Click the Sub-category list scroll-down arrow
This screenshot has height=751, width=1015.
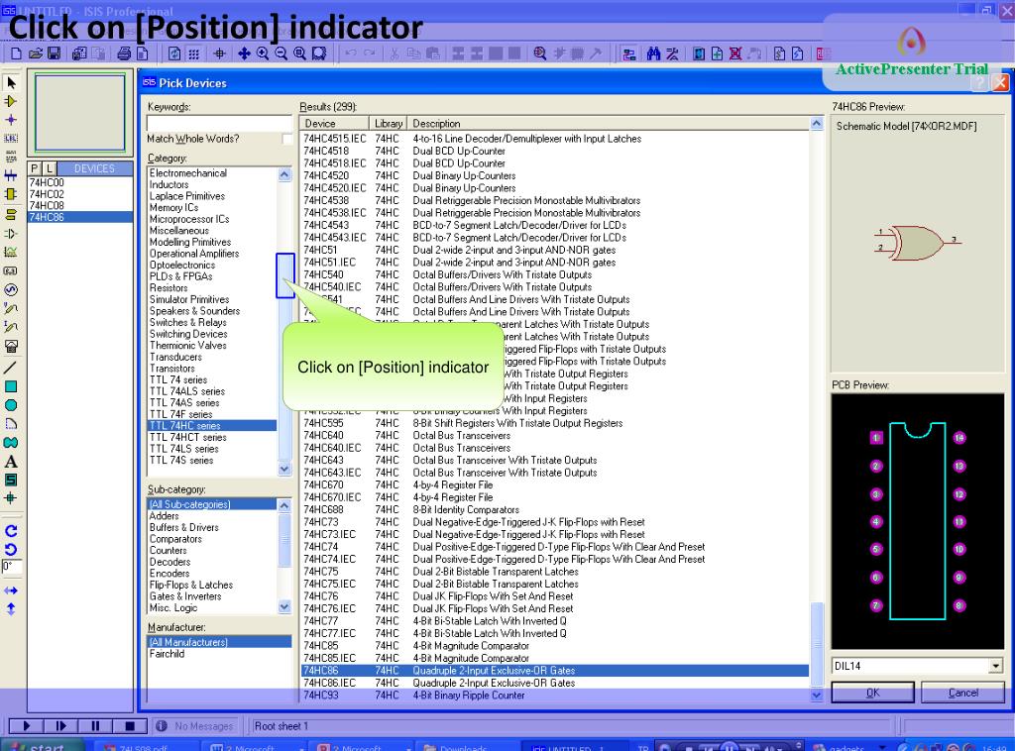[284, 606]
